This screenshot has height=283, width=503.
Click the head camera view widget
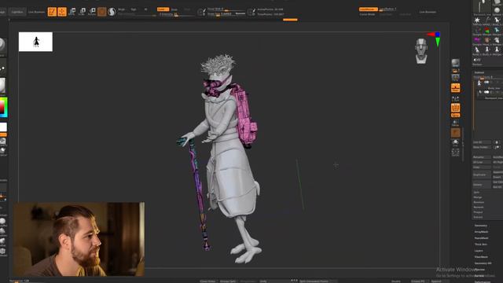coord(421,50)
